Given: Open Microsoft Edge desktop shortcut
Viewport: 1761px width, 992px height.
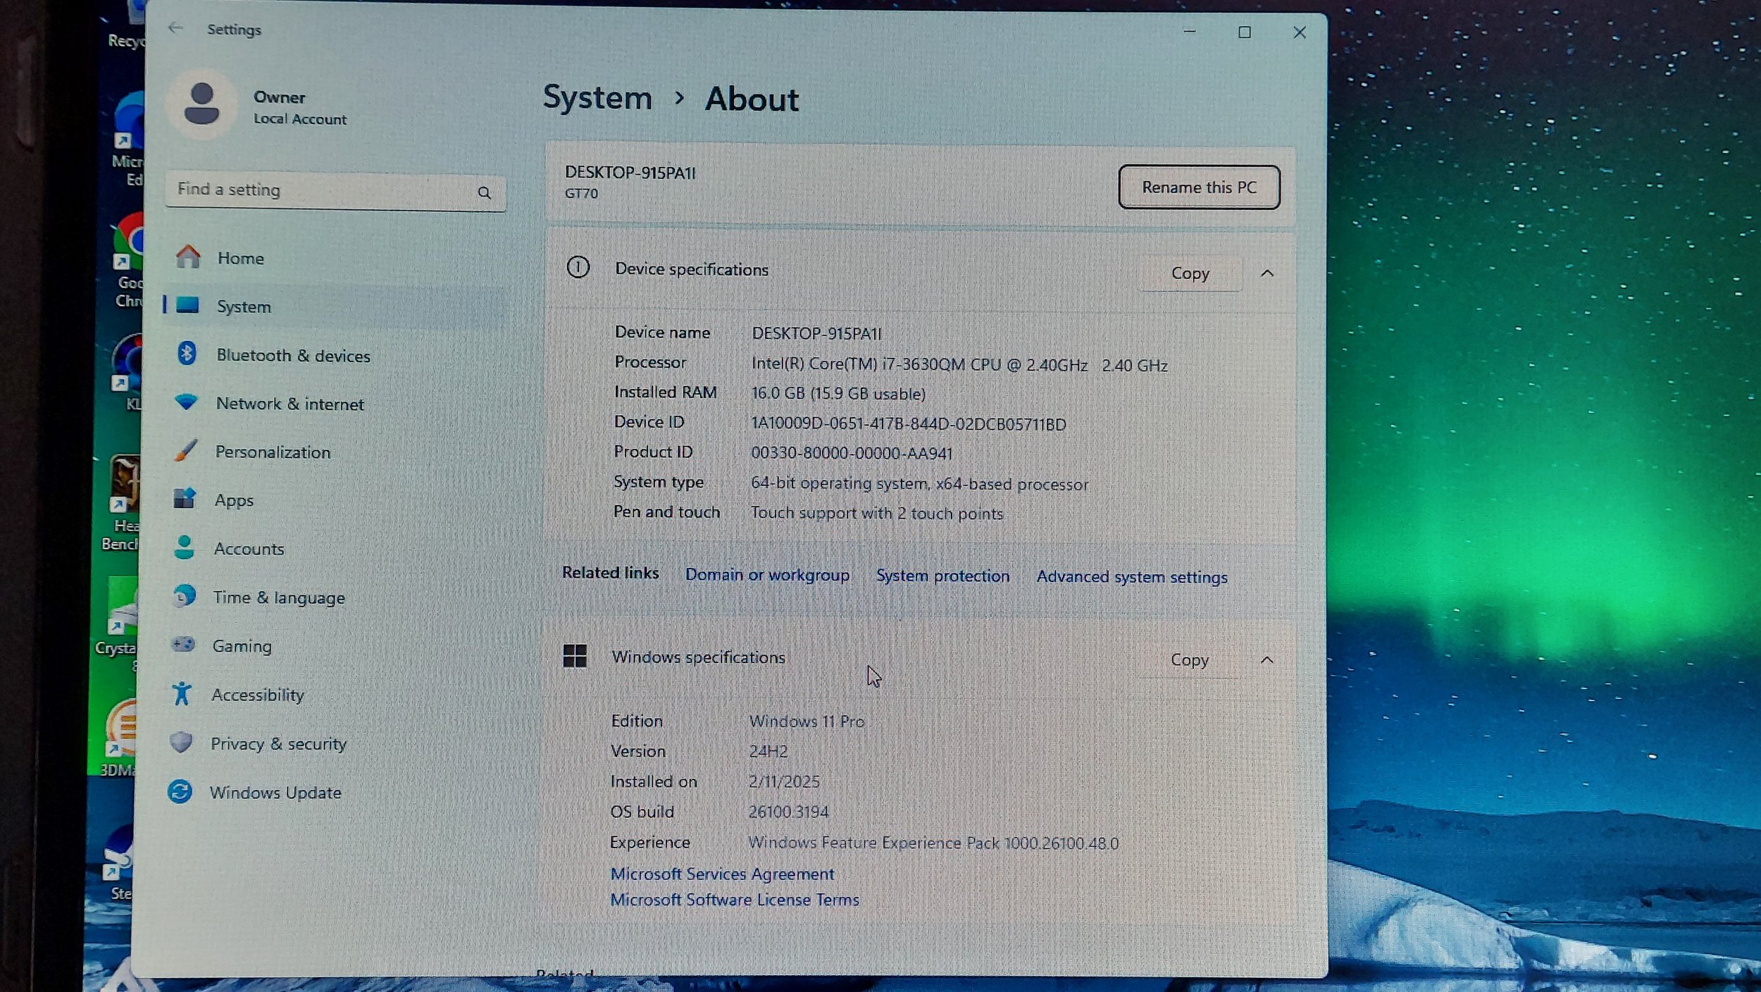Looking at the screenshot, I should tap(129, 139).
